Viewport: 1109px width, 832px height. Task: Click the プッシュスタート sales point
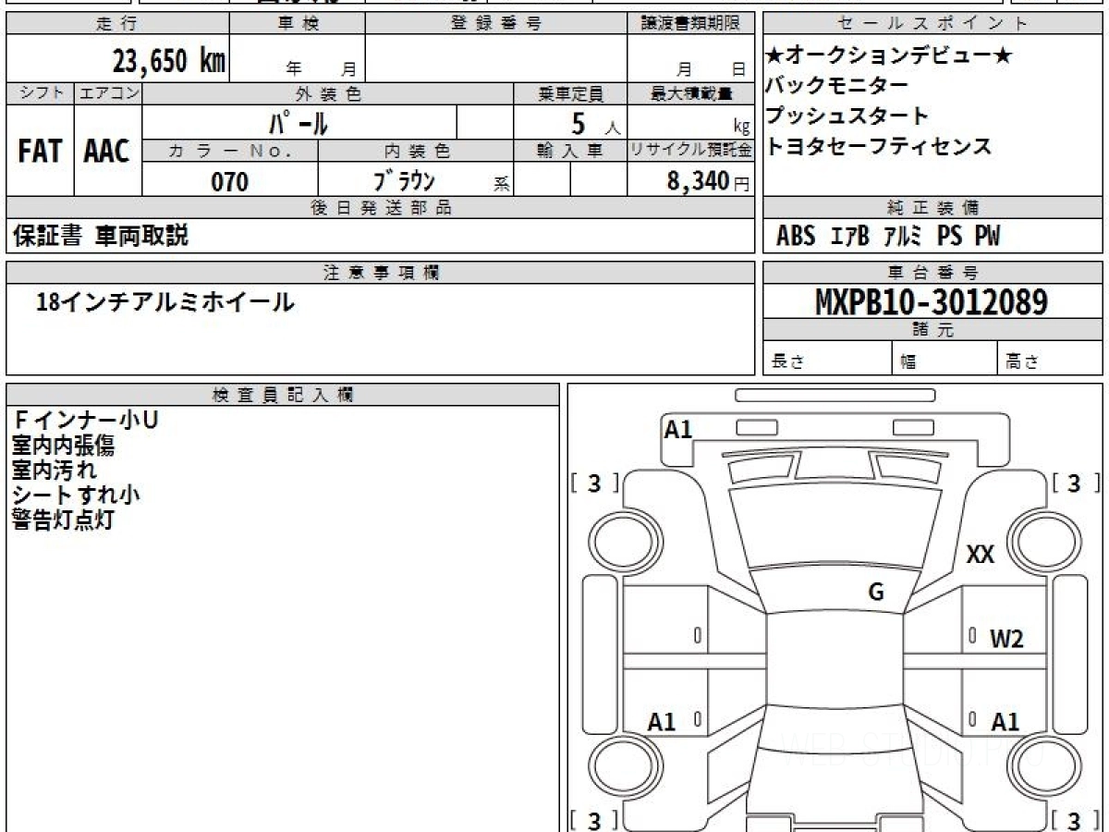tap(847, 116)
